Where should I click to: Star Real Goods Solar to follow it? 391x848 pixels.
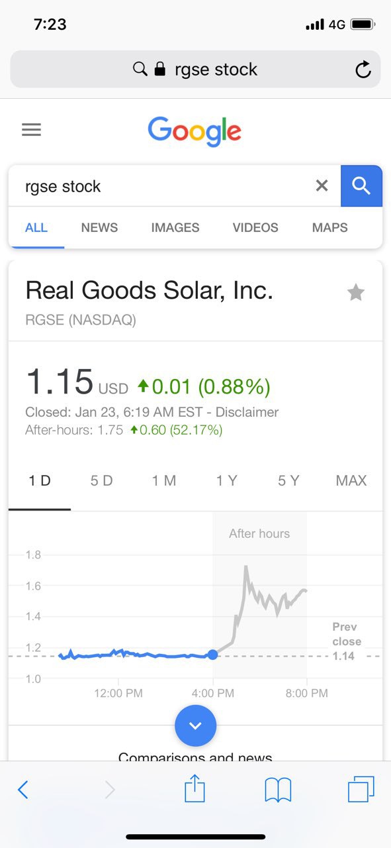pos(356,292)
